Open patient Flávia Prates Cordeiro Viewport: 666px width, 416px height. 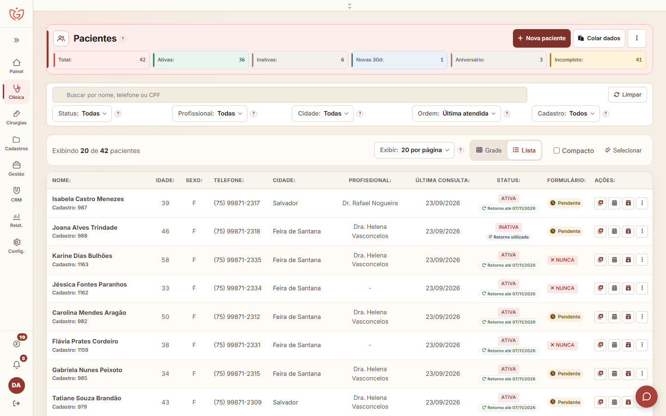85,342
